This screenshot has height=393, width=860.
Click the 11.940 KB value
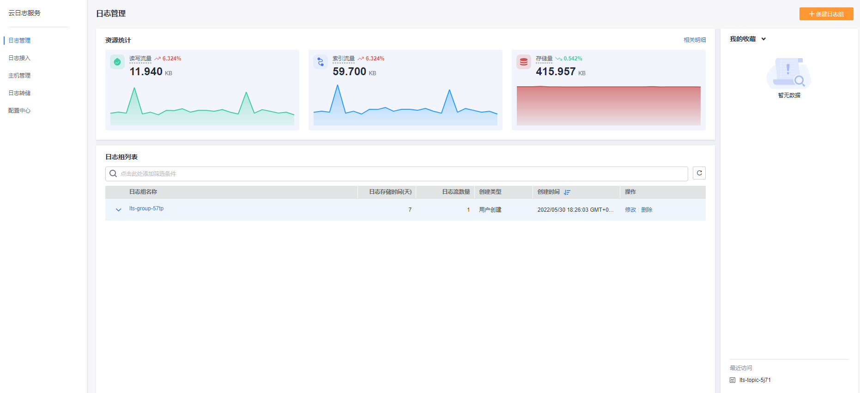pos(151,72)
